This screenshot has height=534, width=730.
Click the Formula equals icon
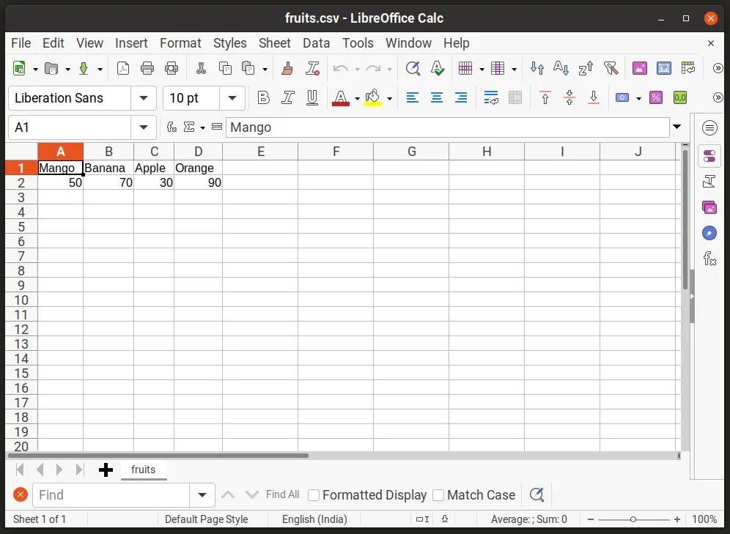[216, 127]
